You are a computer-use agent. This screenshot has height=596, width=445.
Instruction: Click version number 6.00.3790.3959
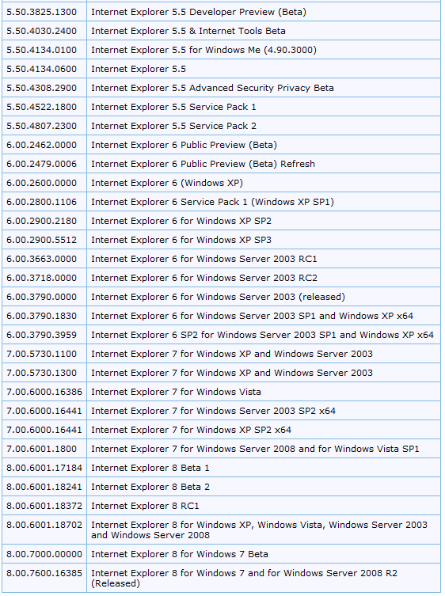pyautogui.click(x=41, y=335)
